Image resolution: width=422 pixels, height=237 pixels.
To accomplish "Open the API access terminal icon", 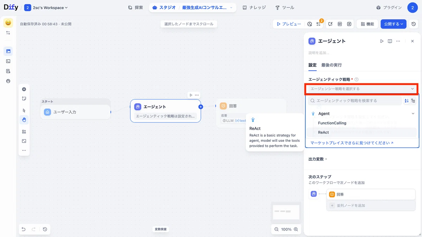I will pyautogui.click(x=8, y=61).
